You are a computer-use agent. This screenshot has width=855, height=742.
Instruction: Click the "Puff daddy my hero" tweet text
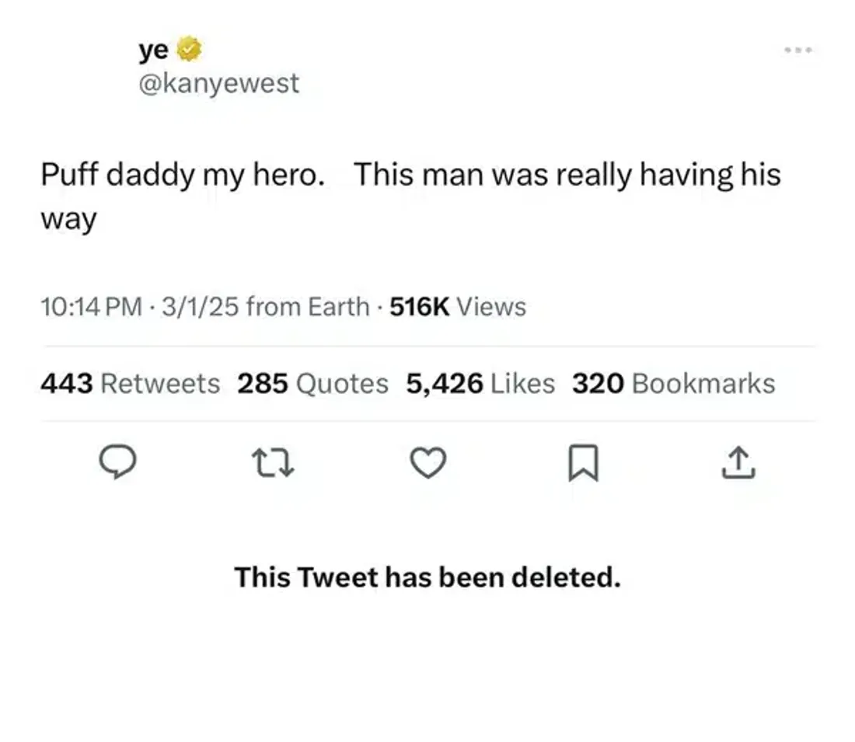click(x=183, y=175)
